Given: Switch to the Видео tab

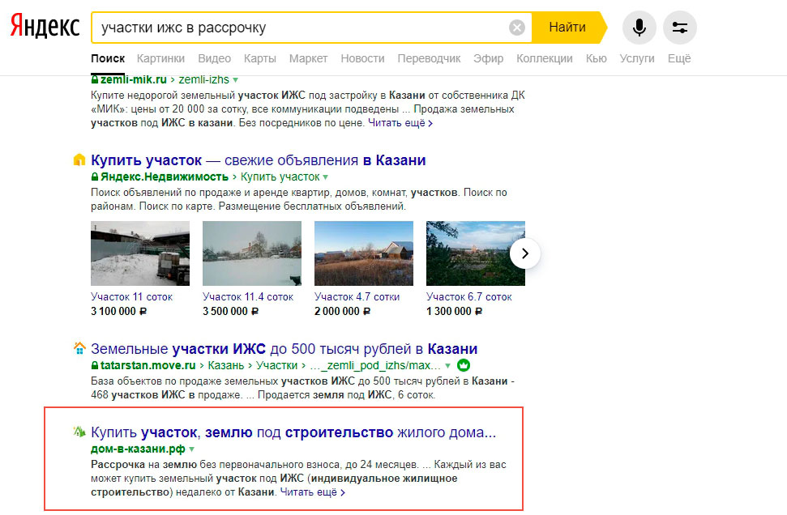Looking at the screenshot, I should pos(214,58).
